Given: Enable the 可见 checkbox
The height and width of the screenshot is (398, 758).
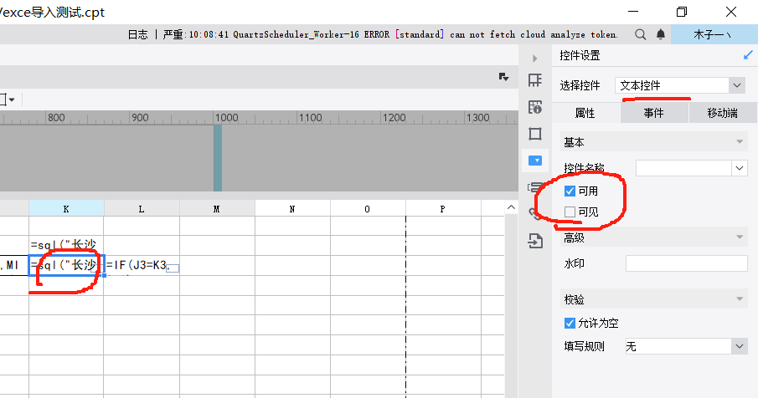Looking at the screenshot, I should coord(570,212).
